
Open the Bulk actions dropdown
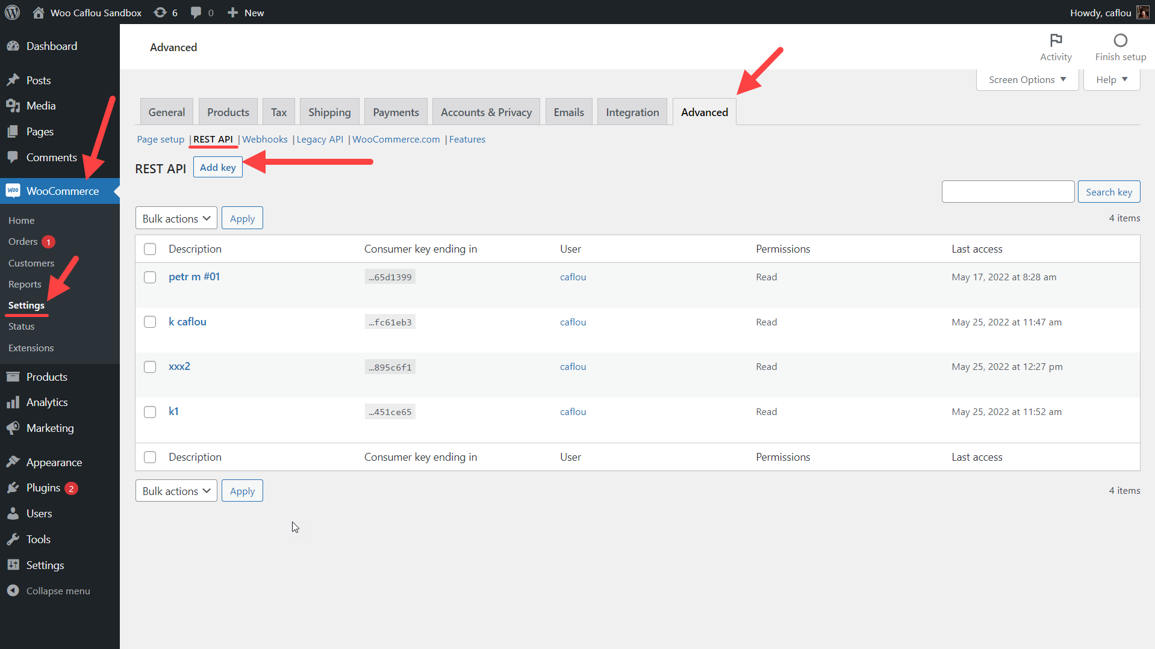(x=175, y=218)
